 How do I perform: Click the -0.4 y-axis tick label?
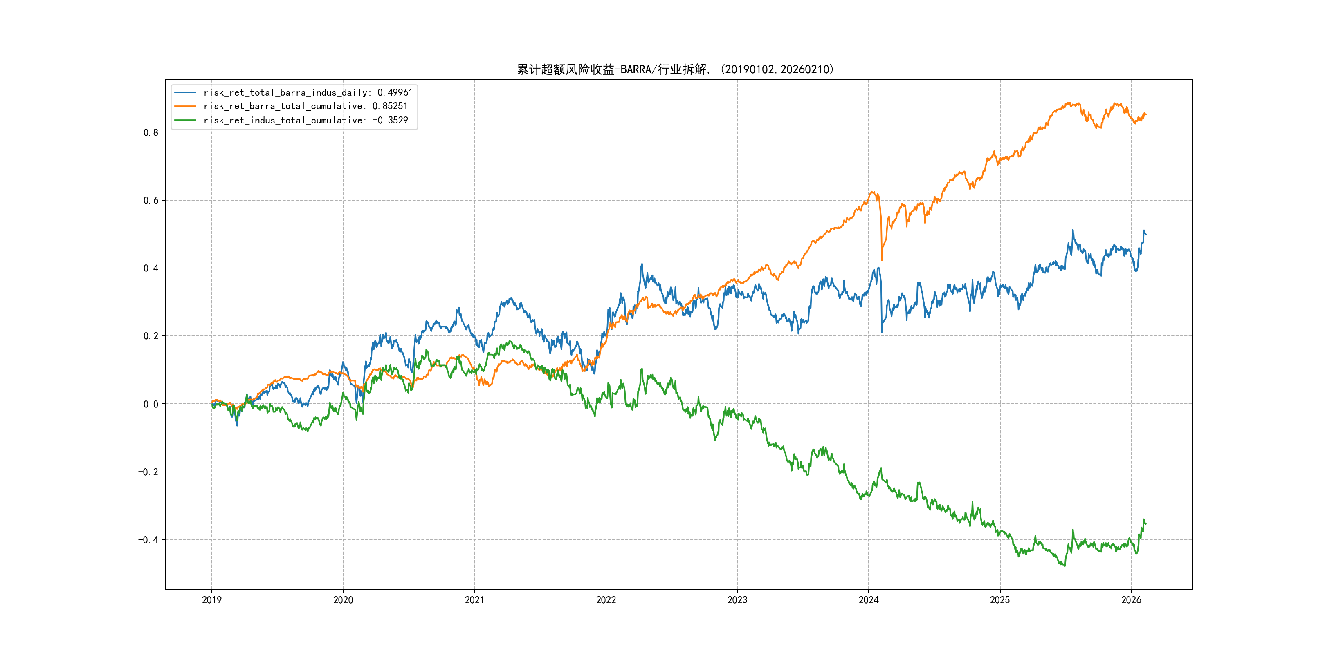point(148,540)
